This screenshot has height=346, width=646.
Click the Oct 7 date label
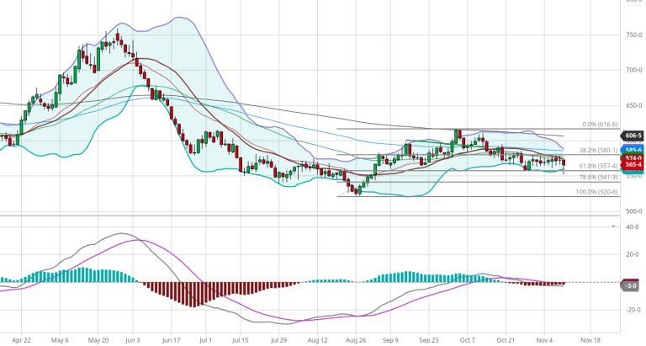coord(467,341)
